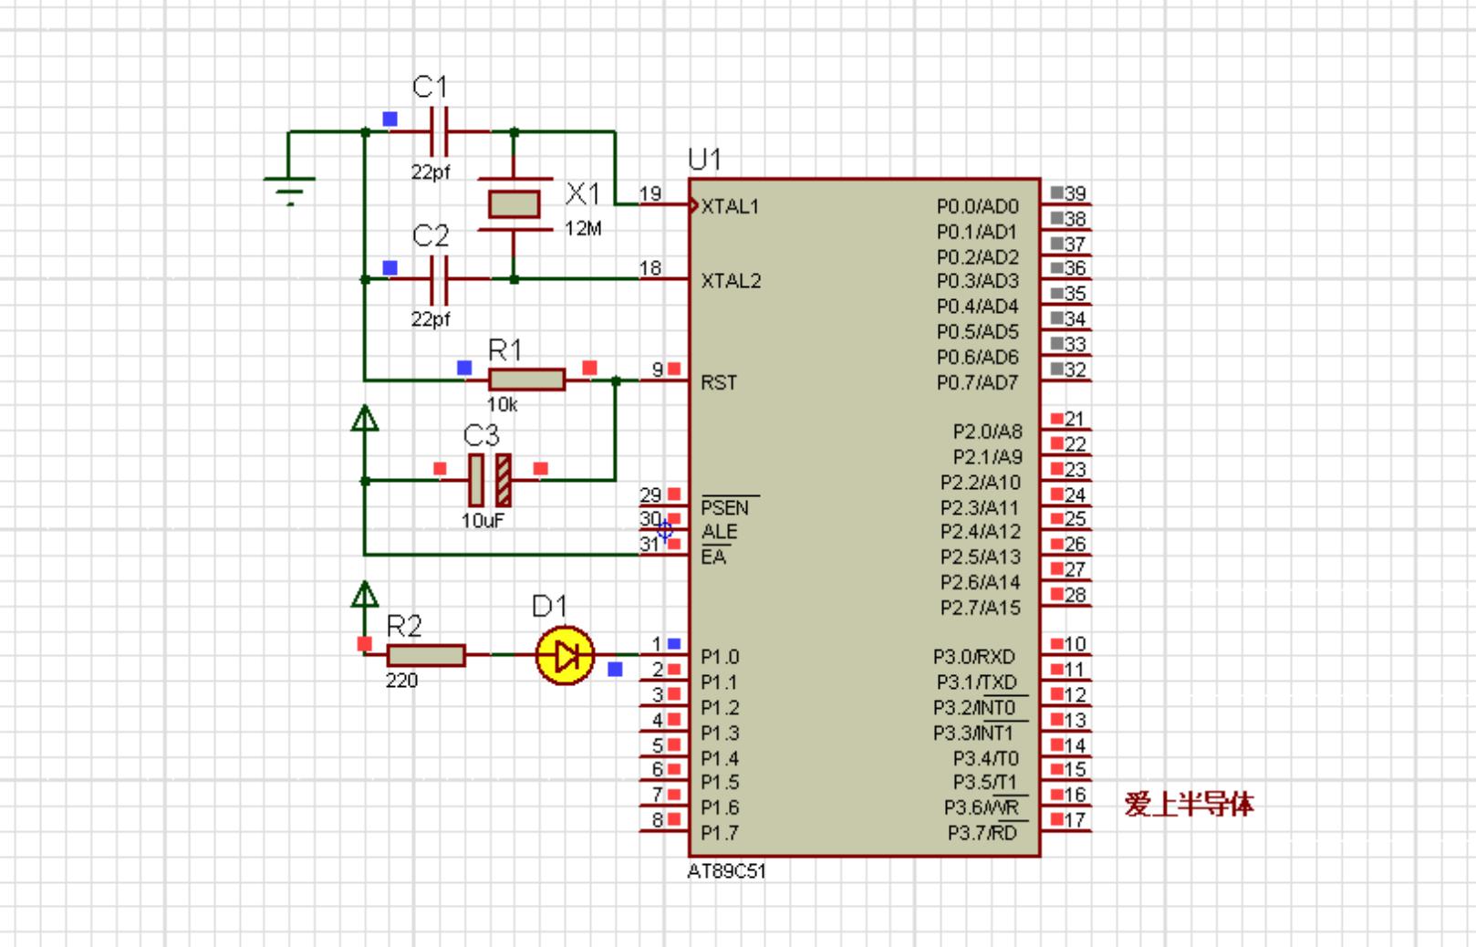The height and width of the screenshot is (947, 1476).
Task: Click the X1 reference label
Action: 583,193
